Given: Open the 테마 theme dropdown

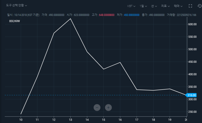Looking at the screenshot, I should pos(178,6).
